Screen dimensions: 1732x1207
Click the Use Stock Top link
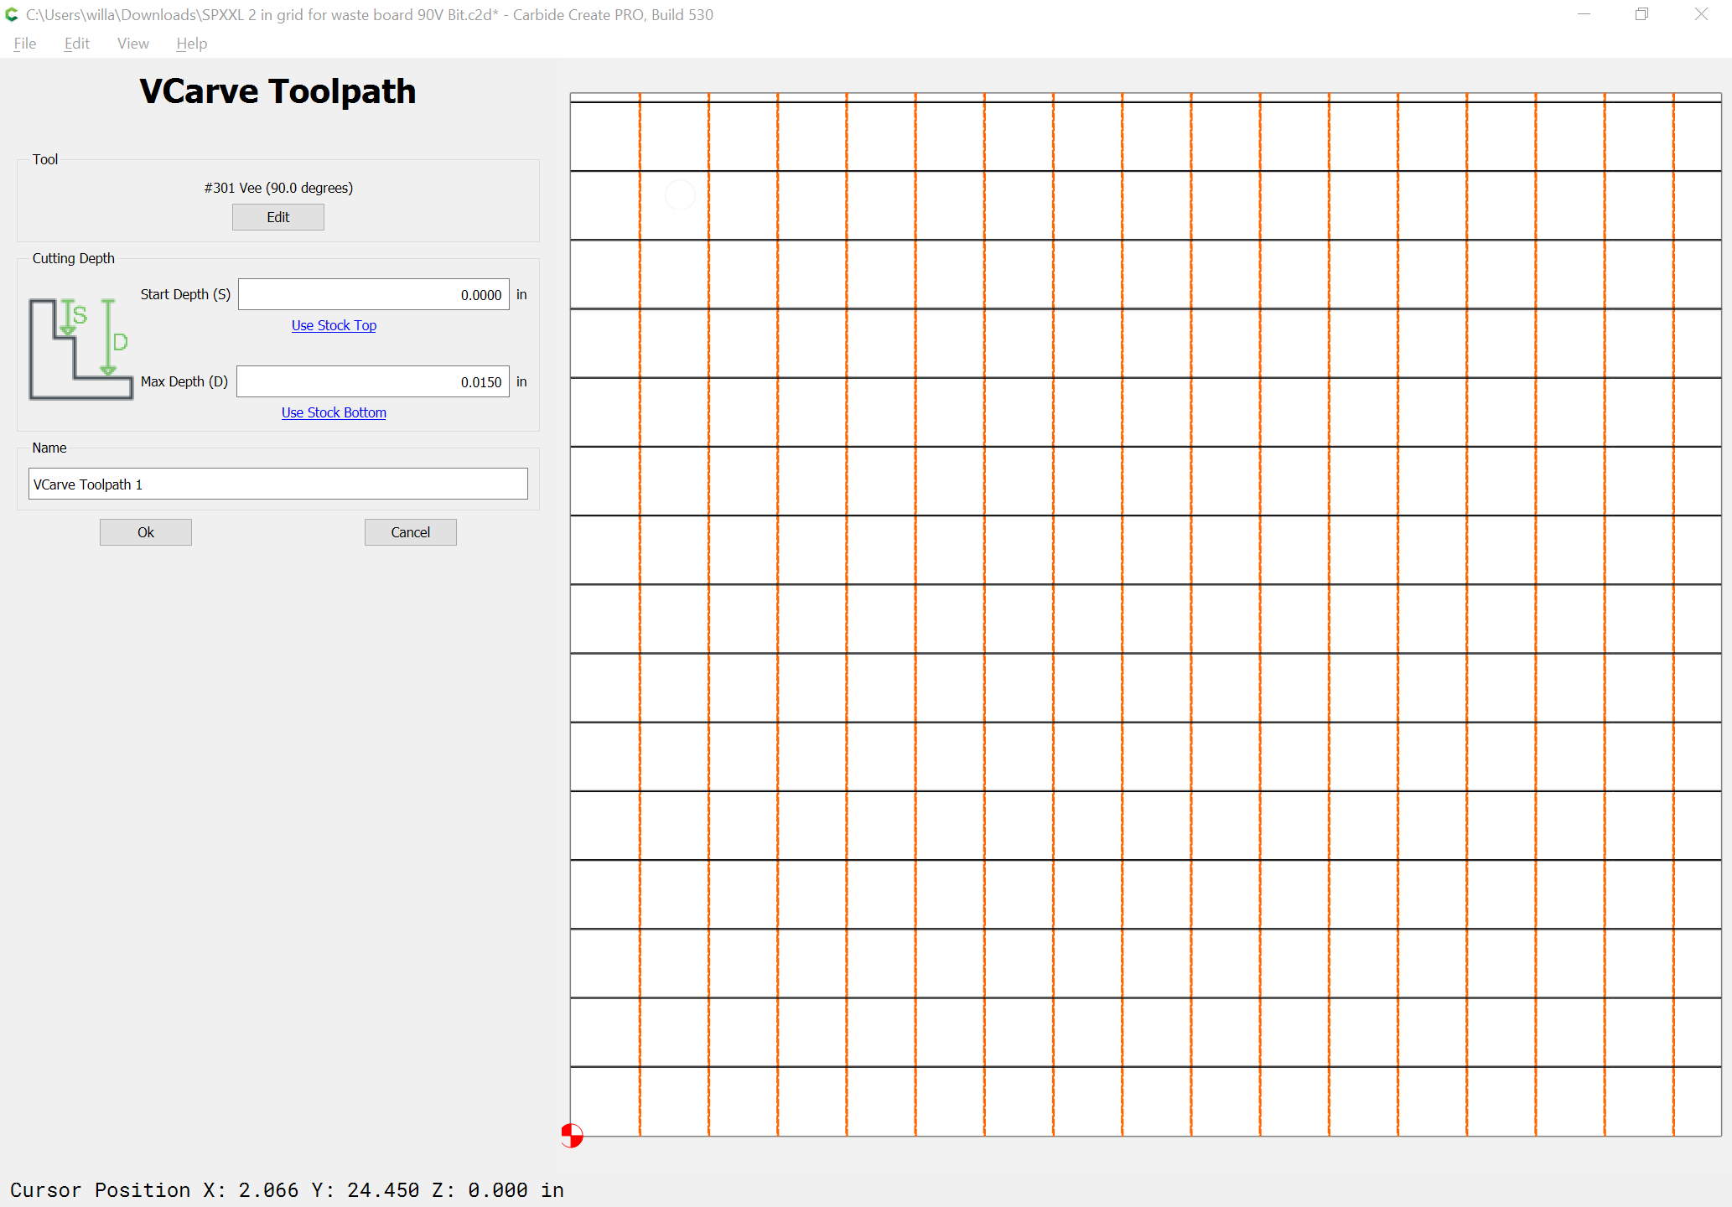[x=334, y=325]
